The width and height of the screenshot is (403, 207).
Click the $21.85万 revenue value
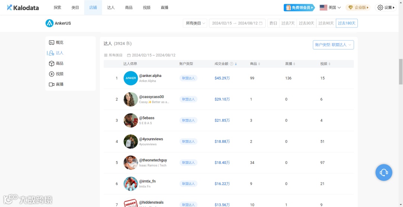[x=222, y=120]
